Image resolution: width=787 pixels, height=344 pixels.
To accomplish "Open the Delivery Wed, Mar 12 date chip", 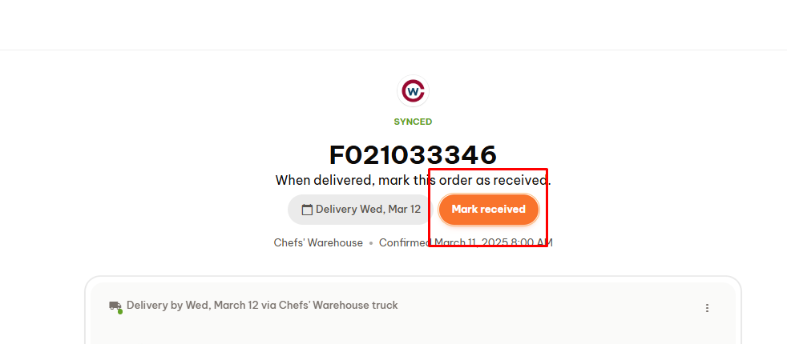I will [x=360, y=210].
